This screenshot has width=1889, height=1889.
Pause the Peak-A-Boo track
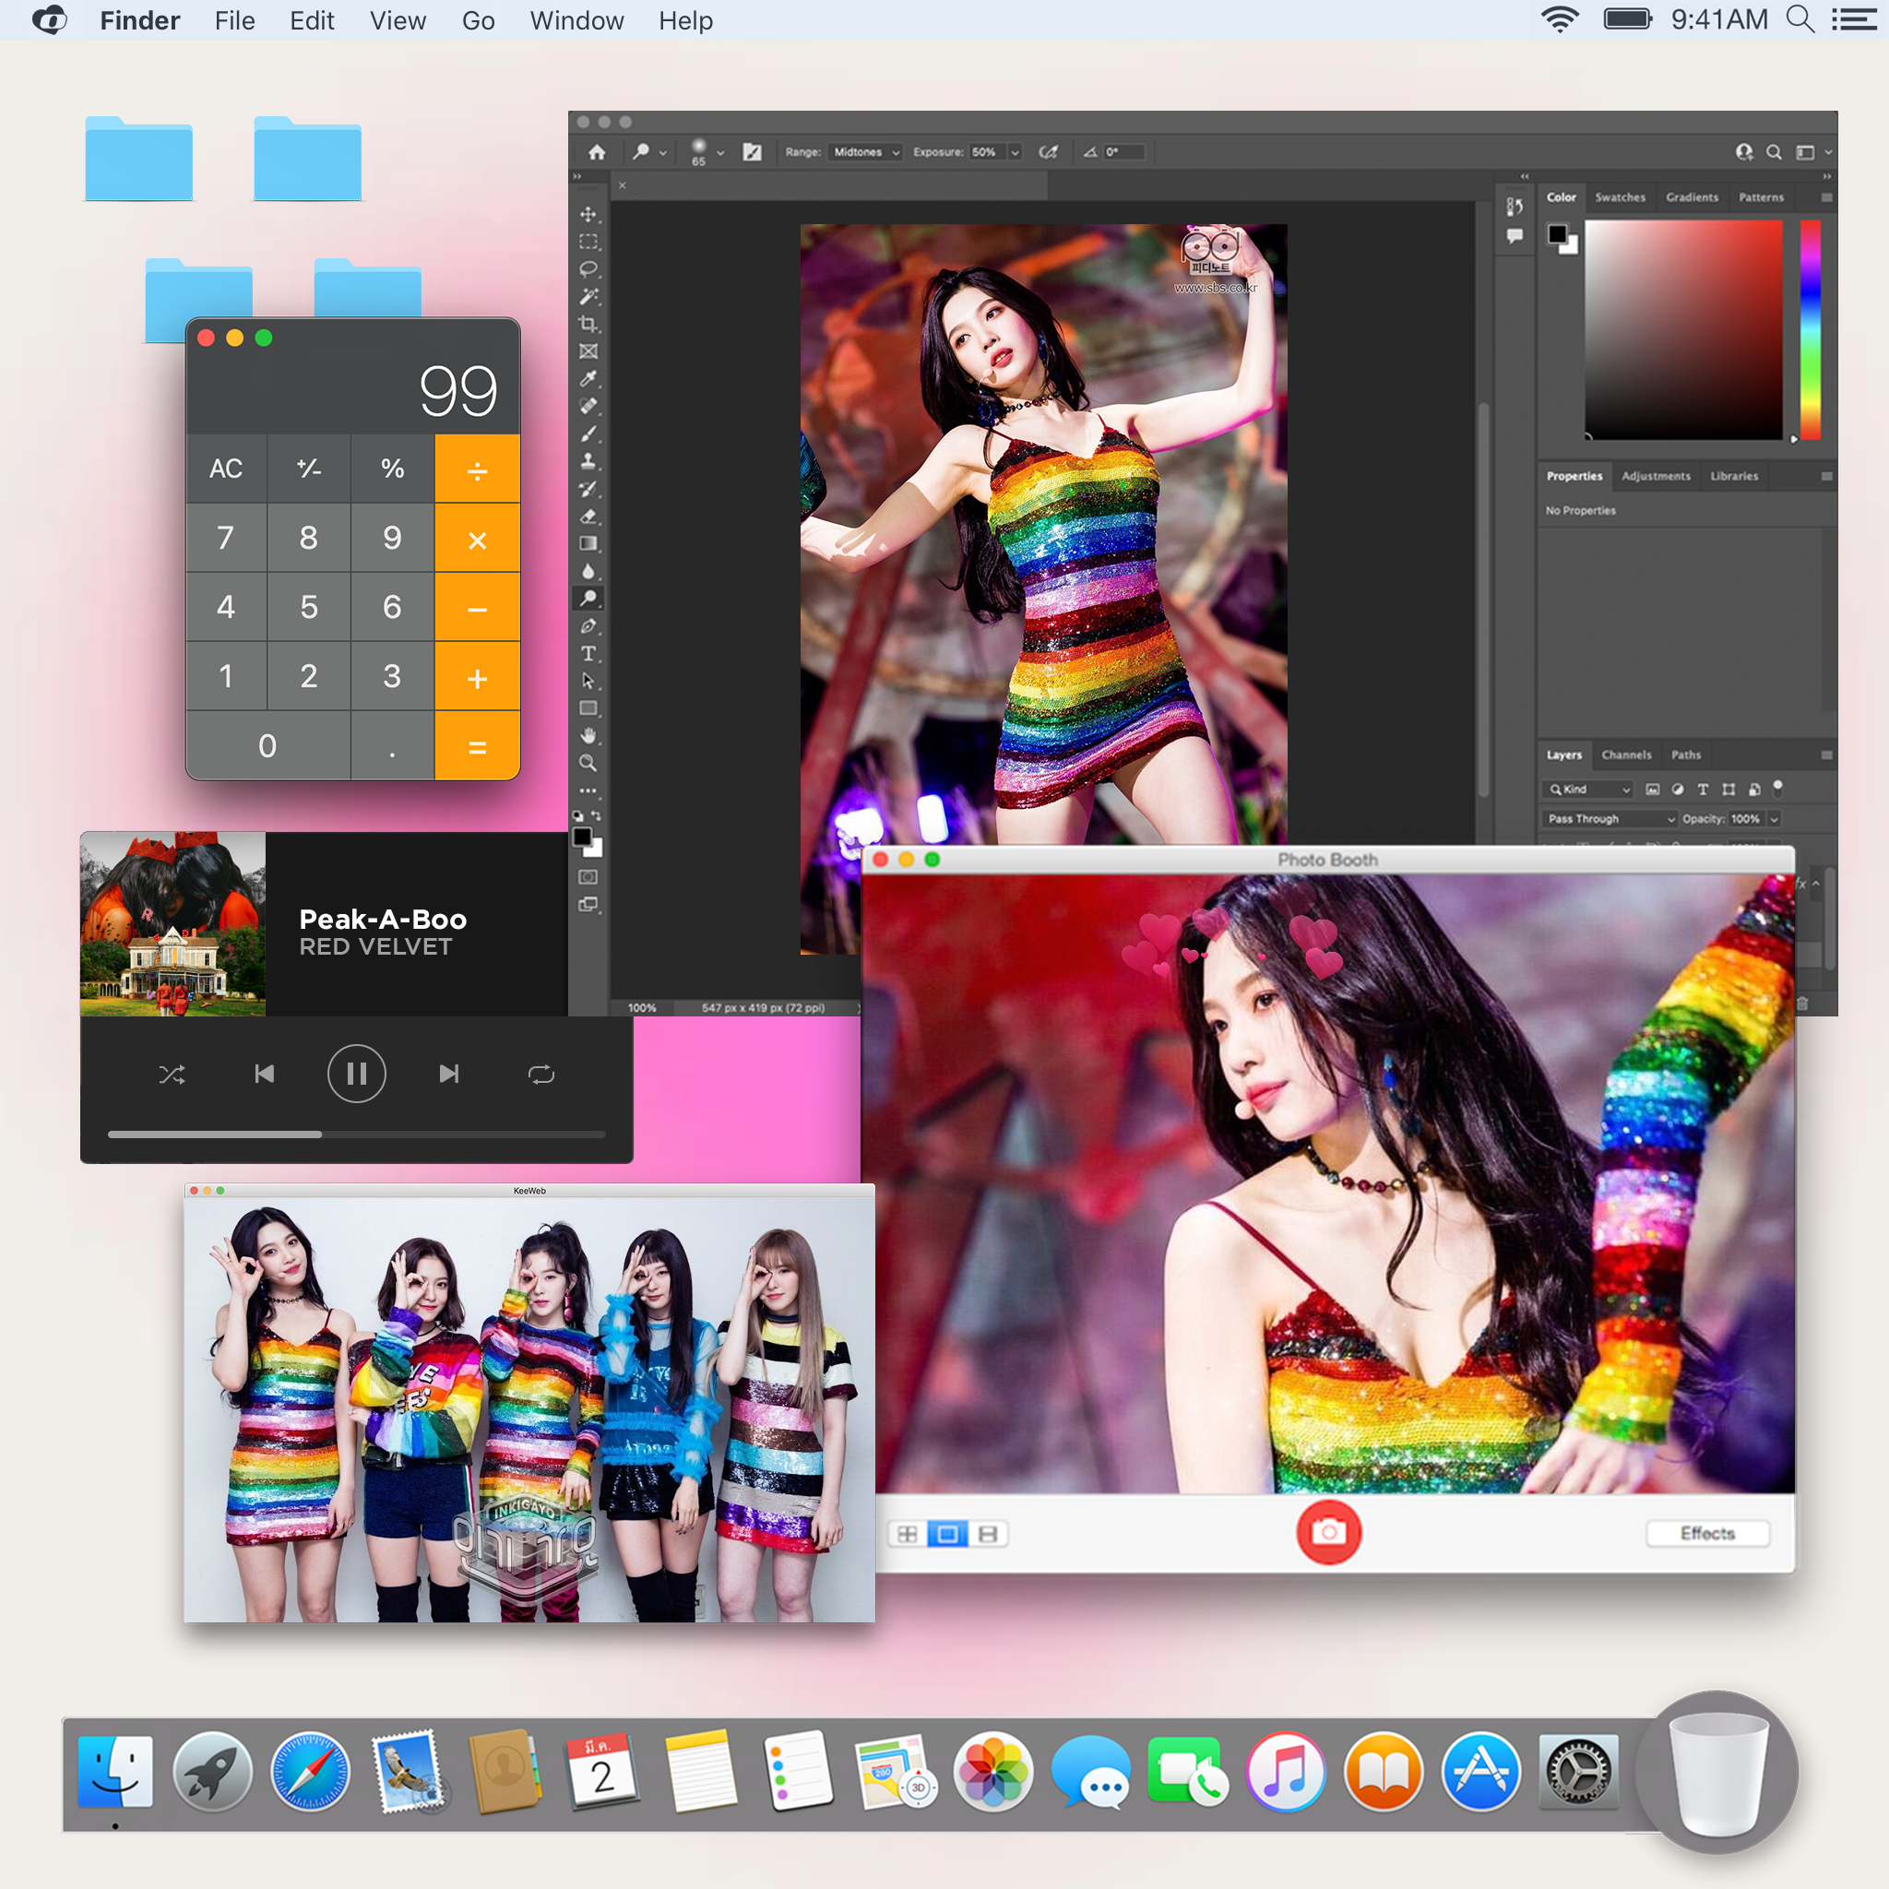pyautogui.click(x=356, y=1074)
